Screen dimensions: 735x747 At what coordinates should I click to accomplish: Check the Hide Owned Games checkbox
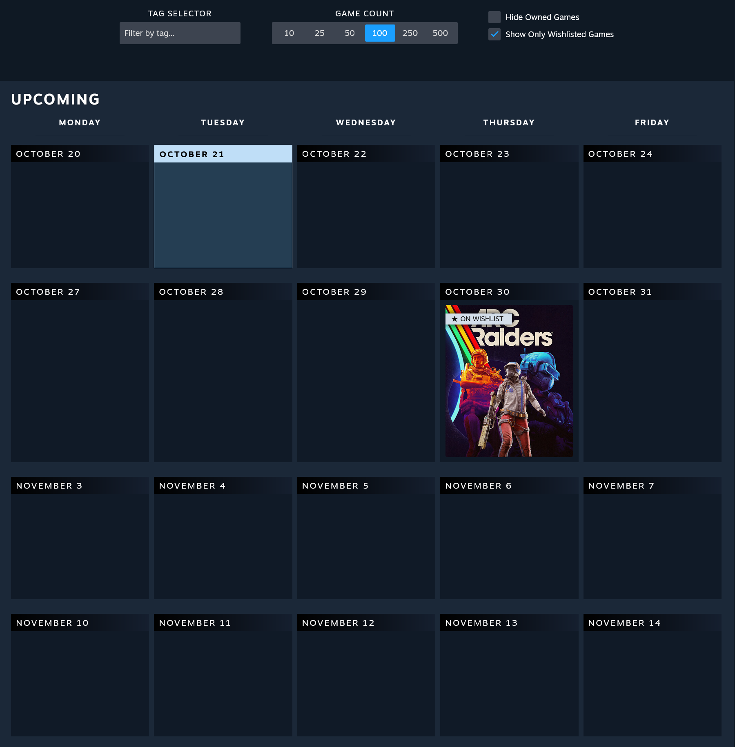pyautogui.click(x=494, y=17)
